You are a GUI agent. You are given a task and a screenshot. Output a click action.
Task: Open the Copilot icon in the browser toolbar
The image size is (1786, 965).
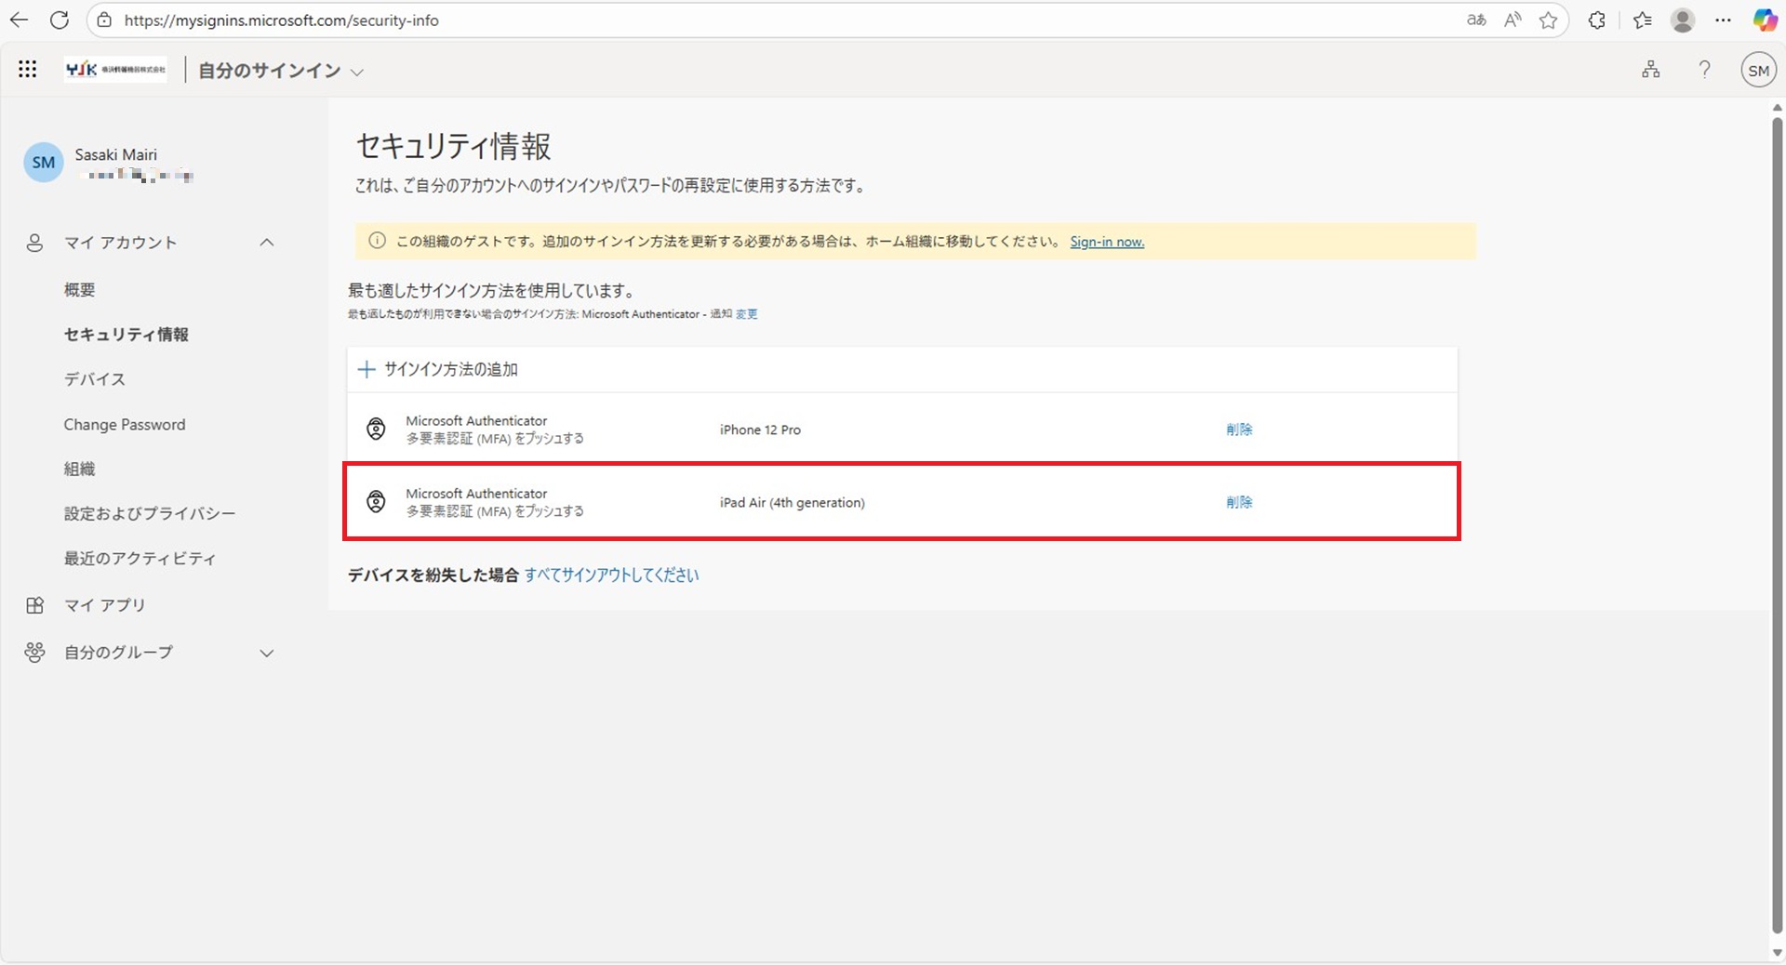click(1765, 20)
